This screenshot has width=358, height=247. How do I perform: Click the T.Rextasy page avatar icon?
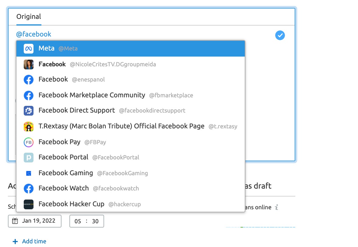(x=29, y=127)
